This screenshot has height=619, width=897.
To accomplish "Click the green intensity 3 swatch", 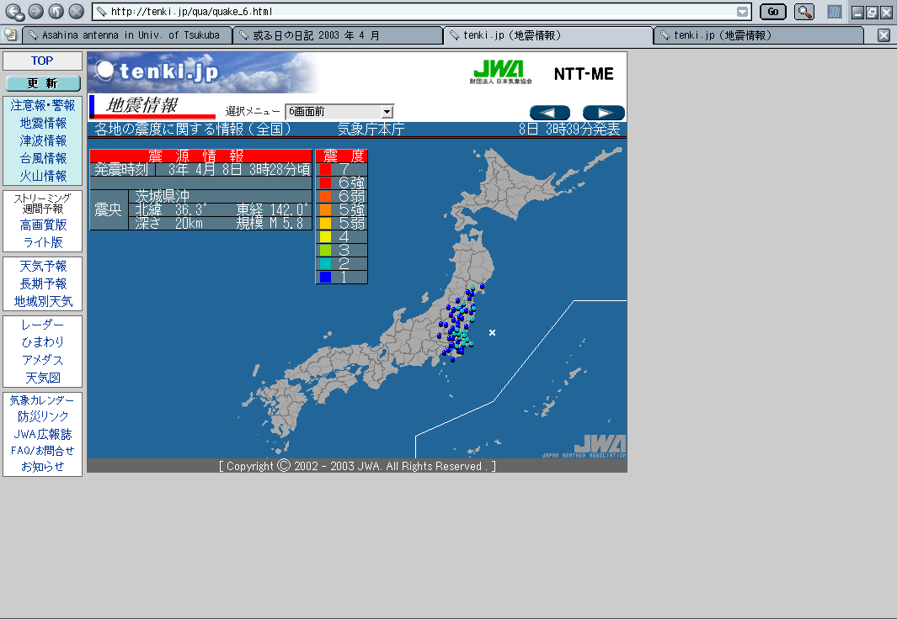I will tap(325, 250).
